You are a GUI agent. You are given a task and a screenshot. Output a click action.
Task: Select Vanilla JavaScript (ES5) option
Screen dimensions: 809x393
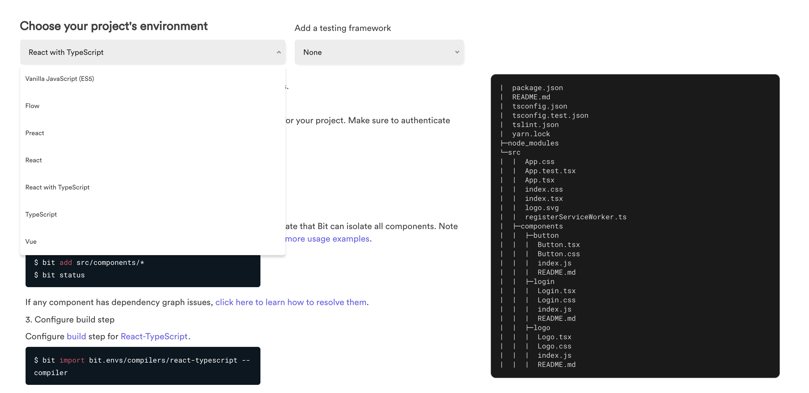click(x=153, y=79)
